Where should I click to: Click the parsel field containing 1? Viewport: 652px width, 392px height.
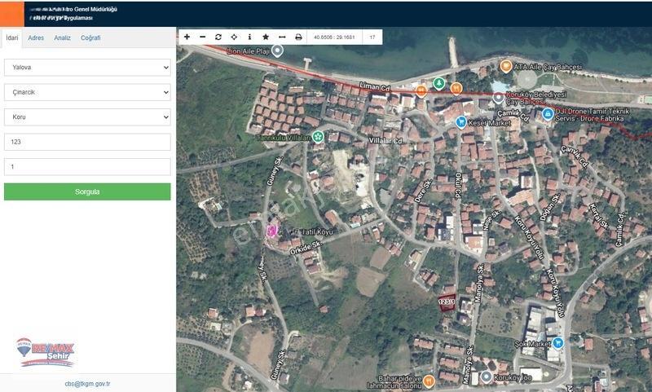pyautogui.click(x=87, y=167)
